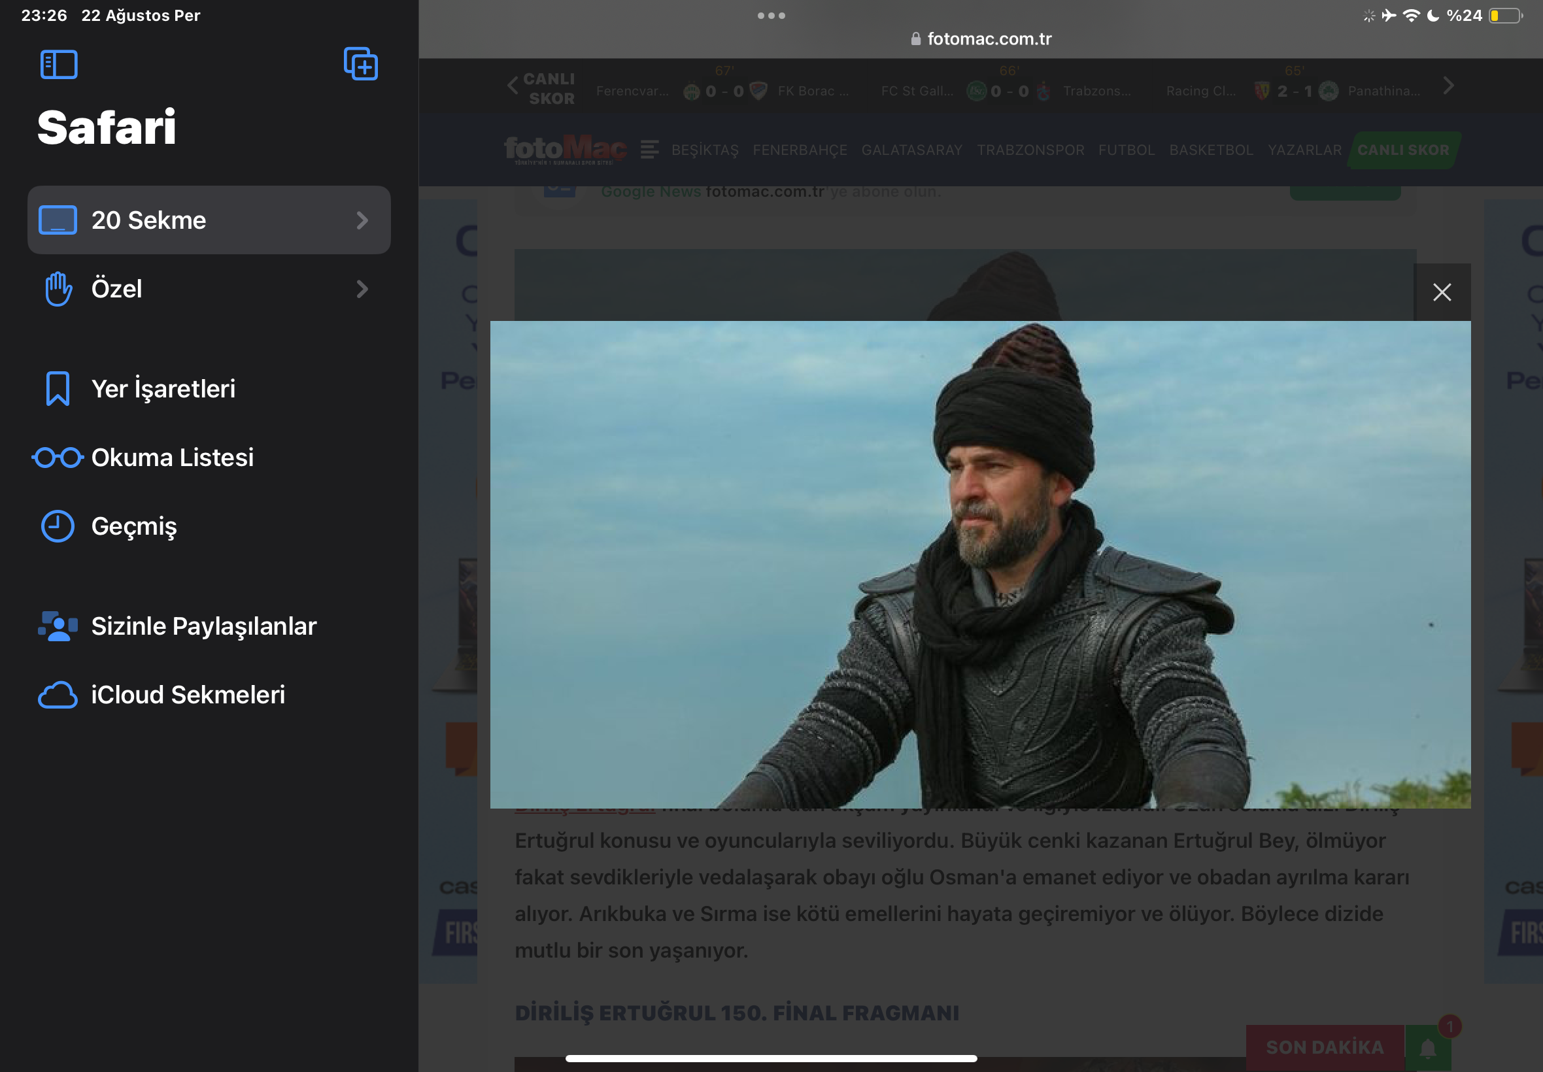This screenshot has width=1543, height=1072.
Task: Tap the battery indicator in status bar
Action: [x=1504, y=16]
